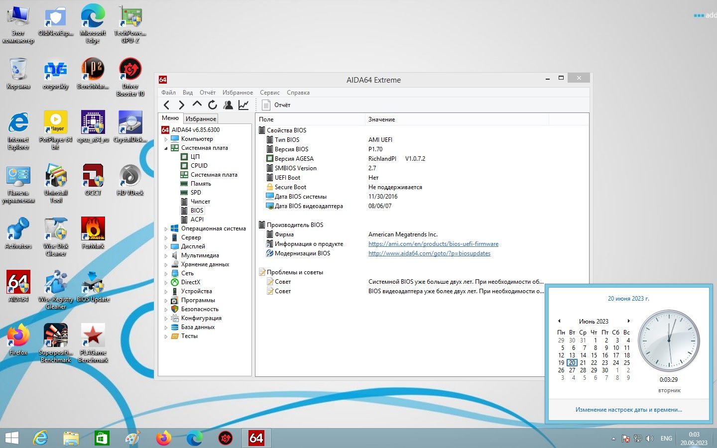Click Driver Booster icon in taskbar
The width and height of the screenshot is (717, 448).
[x=226, y=438]
